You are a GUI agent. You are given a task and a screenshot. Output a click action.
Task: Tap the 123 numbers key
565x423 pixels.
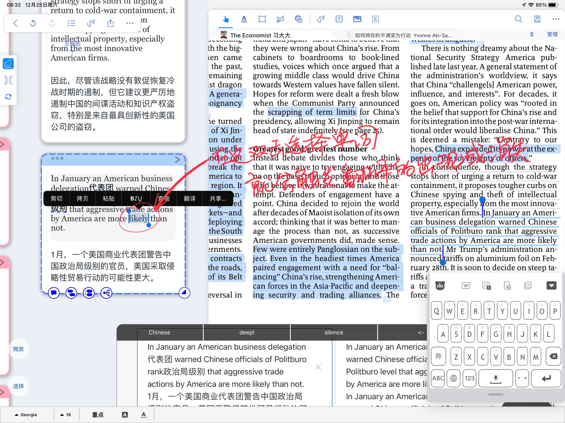click(469, 378)
